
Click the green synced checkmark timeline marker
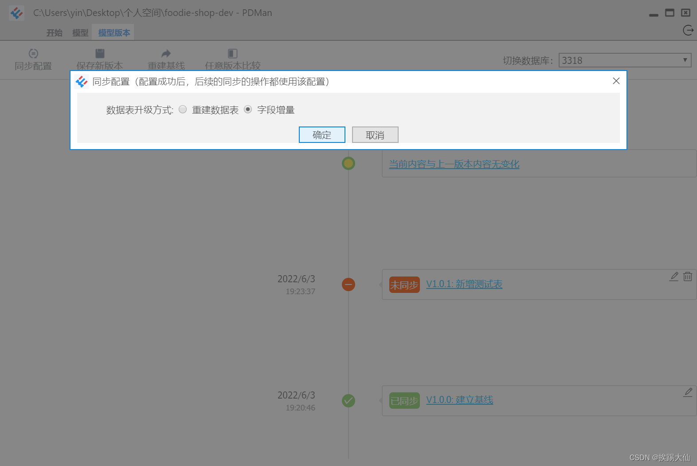tap(348, 401)
